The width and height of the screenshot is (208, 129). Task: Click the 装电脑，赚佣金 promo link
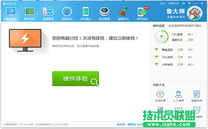130,124
